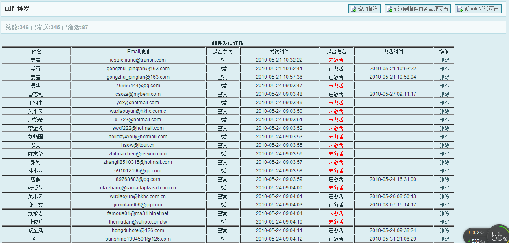This screenshot has height=243, width=509.
Task: Click the name 曹志穗
Action: (37, 94)
